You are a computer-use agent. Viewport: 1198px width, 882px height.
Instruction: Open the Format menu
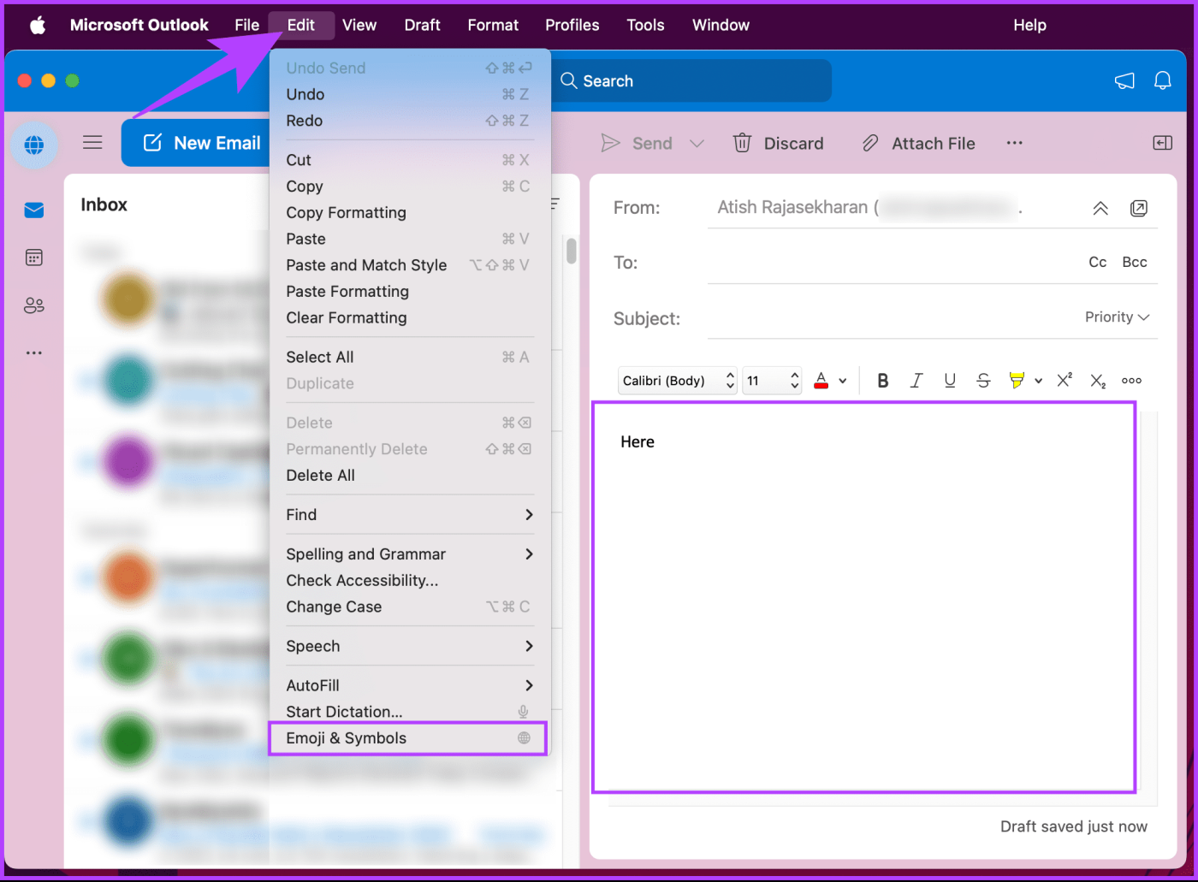(x=493, y=26)
